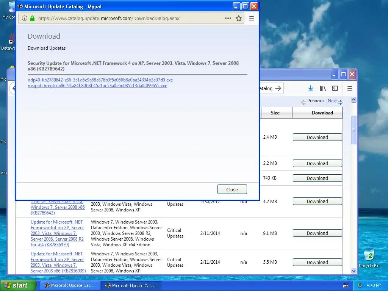This screenshot has width=388, height=291.
Task: Open the hamburger menu in the Download dialog window
Action: point(252,18)
